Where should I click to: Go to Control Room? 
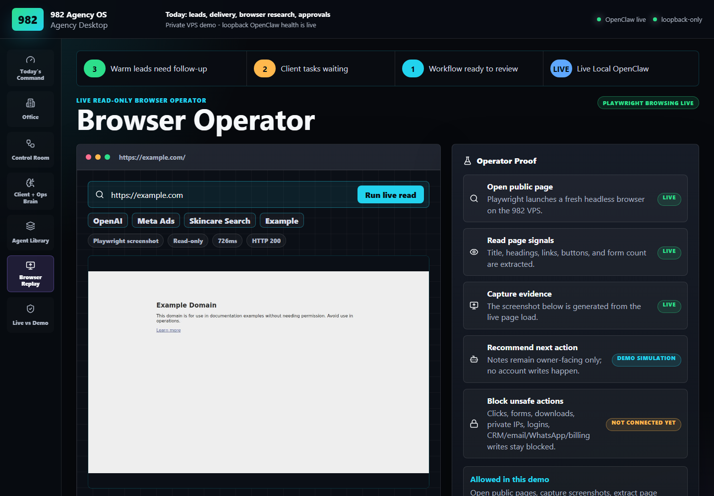click(x=30, y=150)
